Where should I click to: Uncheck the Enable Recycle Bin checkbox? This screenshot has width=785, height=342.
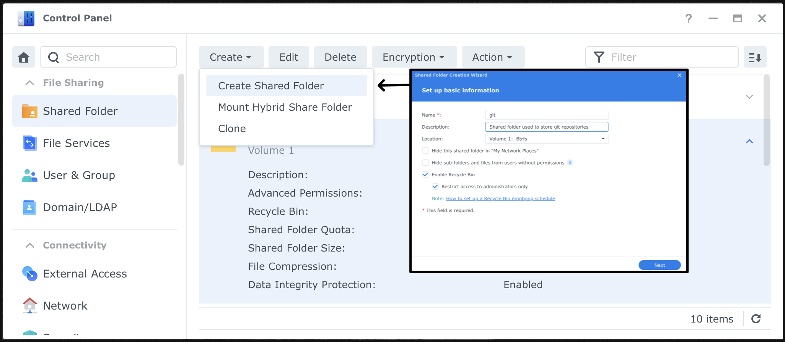click(x=425, y=174)
